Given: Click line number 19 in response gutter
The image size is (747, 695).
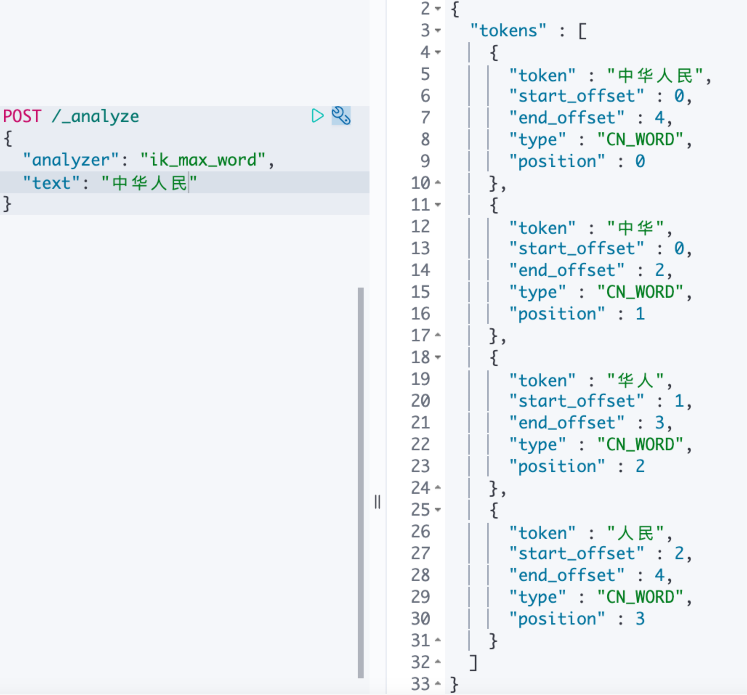Looking at the screenshot, I should 420,379.
